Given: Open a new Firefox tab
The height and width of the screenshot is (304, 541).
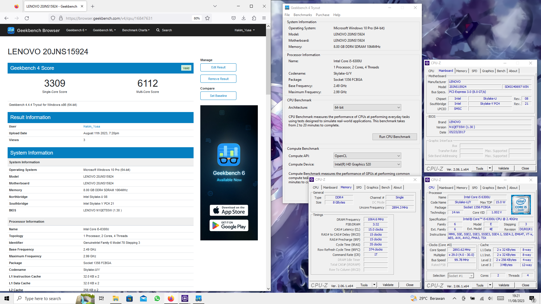Looking at the screenshot, I should 93,6.
